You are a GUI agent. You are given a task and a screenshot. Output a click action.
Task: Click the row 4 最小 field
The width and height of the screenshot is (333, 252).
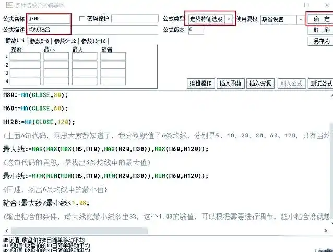[56, 81]
